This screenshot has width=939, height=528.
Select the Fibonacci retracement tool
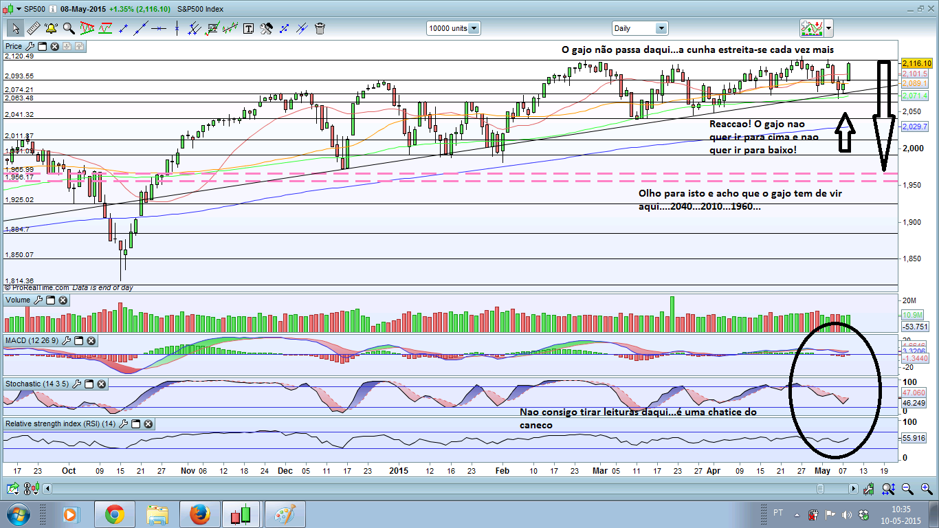212,28
